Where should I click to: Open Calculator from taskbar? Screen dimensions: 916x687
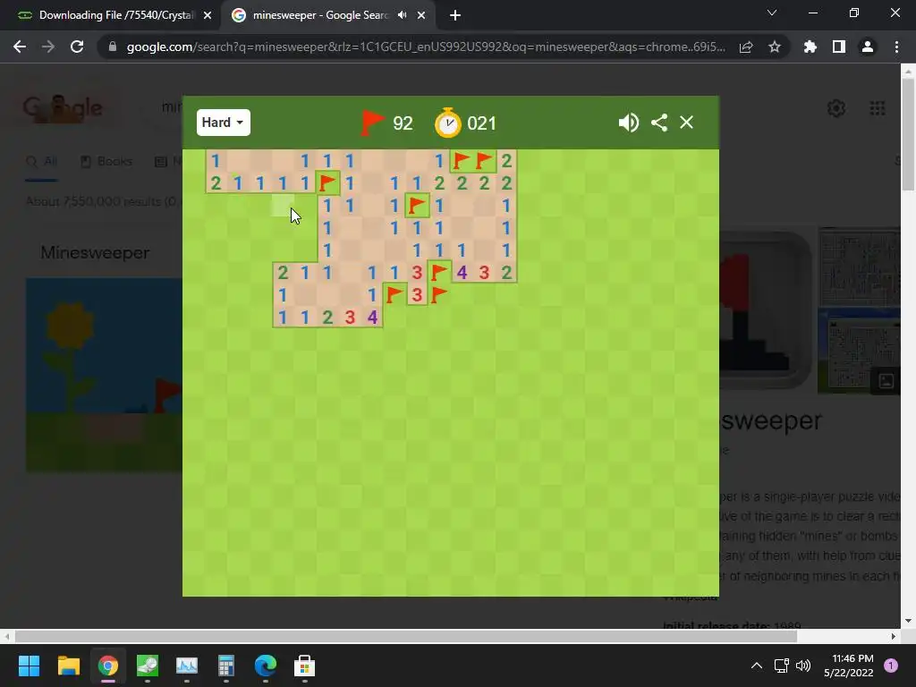pos(226,666)
